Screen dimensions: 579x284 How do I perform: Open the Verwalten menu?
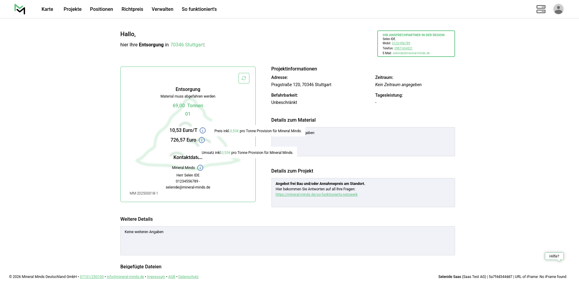[x=162, y=9]
